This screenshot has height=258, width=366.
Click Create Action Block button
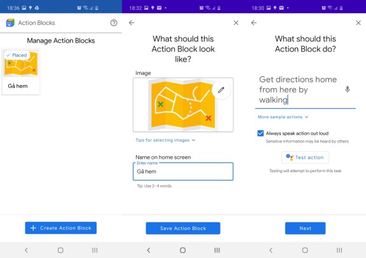[61, 228]
